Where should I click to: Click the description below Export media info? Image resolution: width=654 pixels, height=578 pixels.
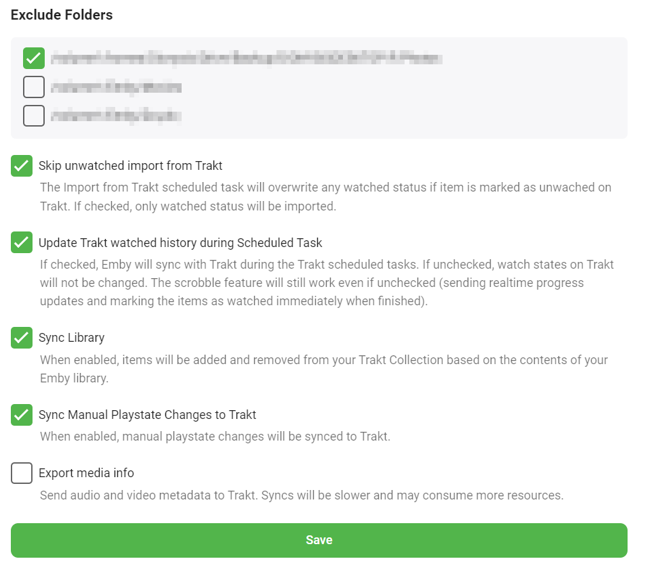pyautogui.click(x=302, y=495)
